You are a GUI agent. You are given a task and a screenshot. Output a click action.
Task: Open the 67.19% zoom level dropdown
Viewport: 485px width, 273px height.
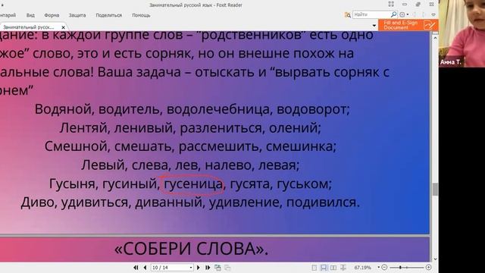click(379, 267)
